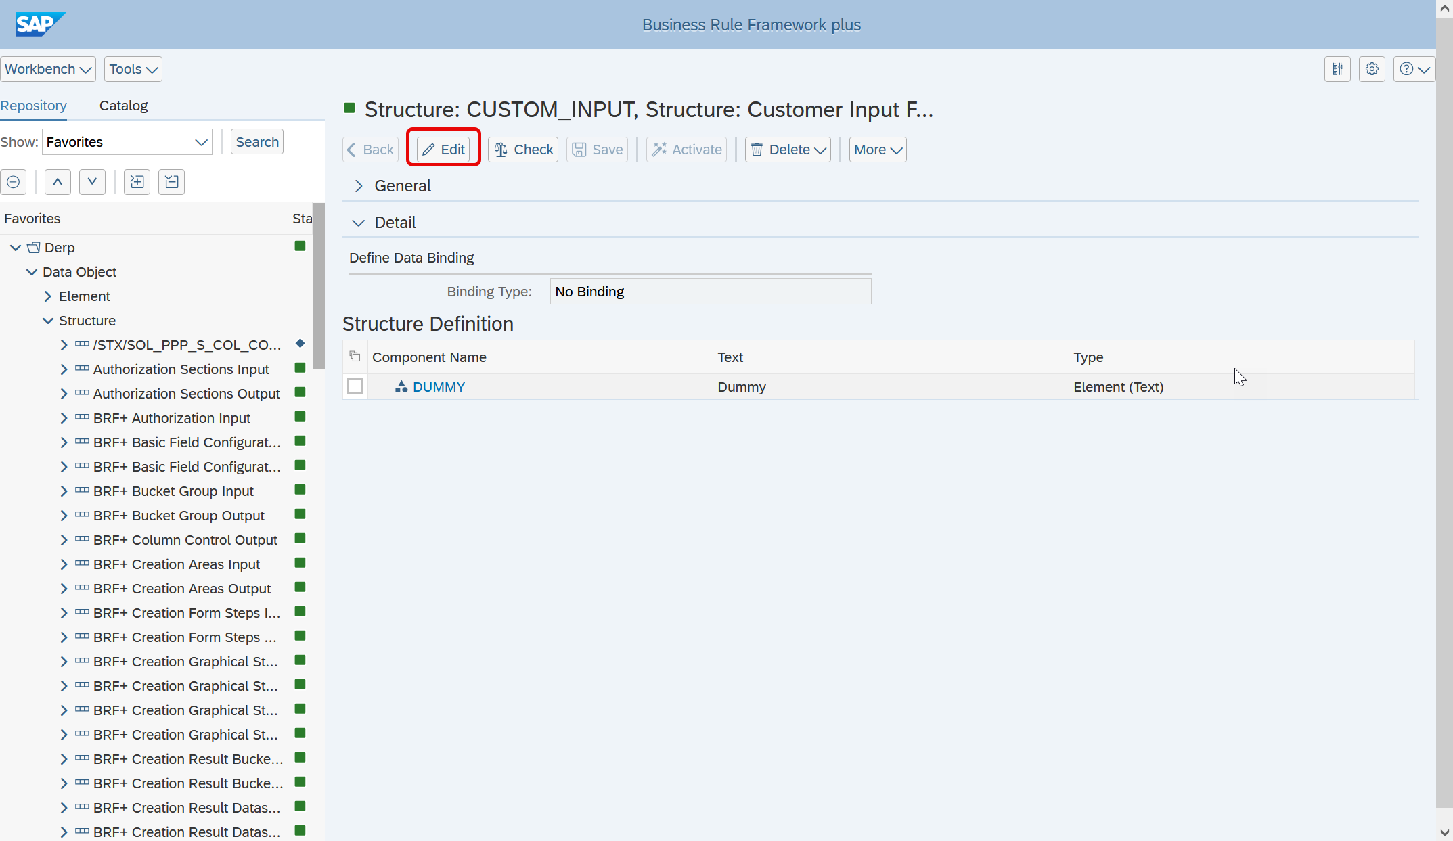
Task: Switch to the Catalog tab
Action: click(x=123, y=106)
